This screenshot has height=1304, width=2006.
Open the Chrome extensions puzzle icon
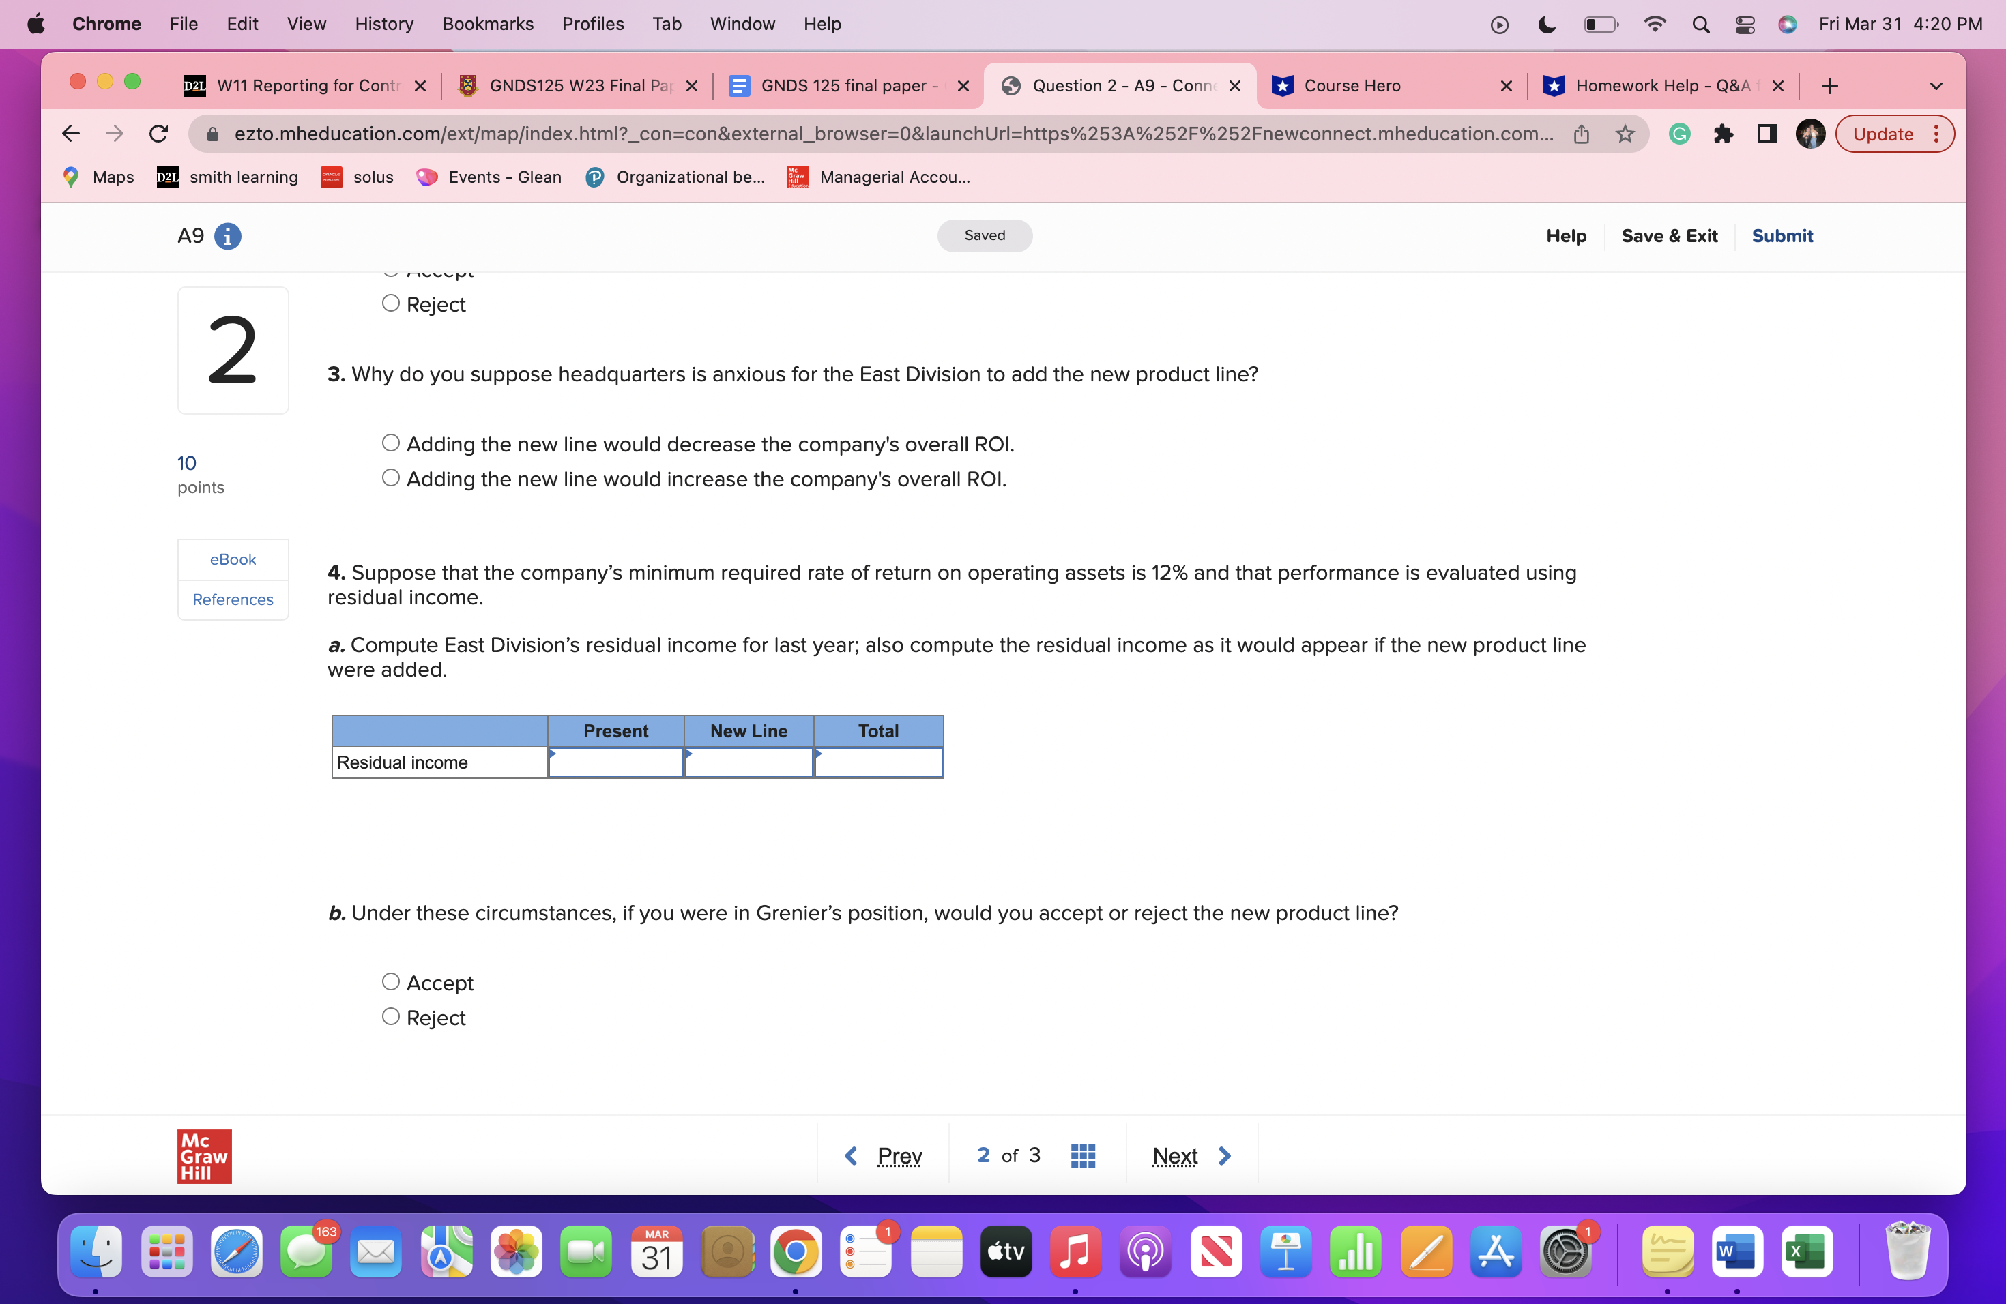(1724, 133)
